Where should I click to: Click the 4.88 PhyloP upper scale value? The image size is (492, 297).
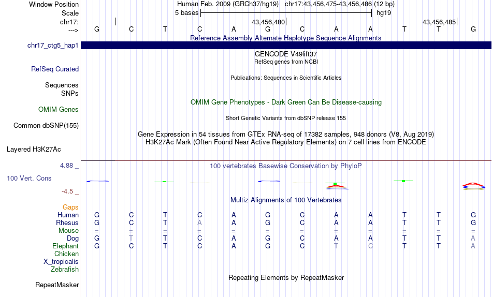tap(66, 166)
